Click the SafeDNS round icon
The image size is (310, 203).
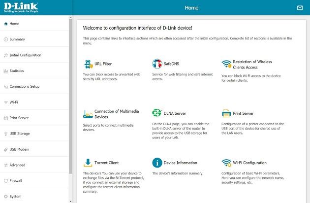pyautogui.click(x=157, y=64)
